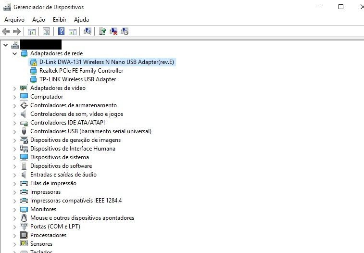Click the TP-LINK adapter network icon
364x253 pixels.
[x=34, y=79]
